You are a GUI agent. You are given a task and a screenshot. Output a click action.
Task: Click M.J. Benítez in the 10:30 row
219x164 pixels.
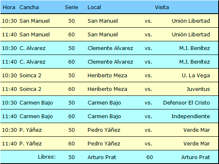(195, 48)
